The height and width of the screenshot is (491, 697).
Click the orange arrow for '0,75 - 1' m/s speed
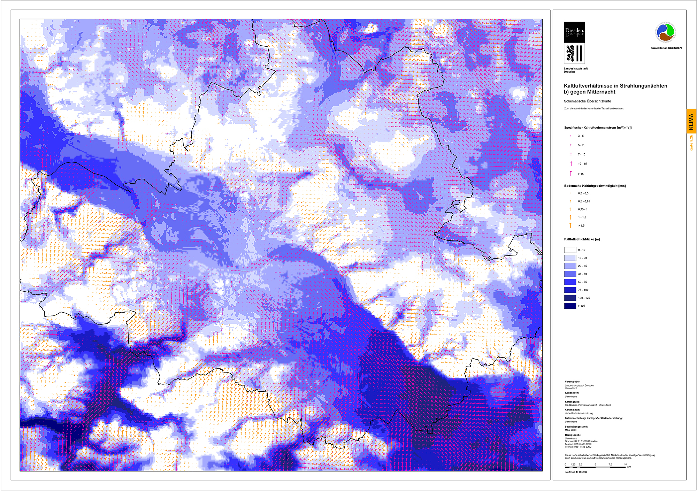(570, 209)
